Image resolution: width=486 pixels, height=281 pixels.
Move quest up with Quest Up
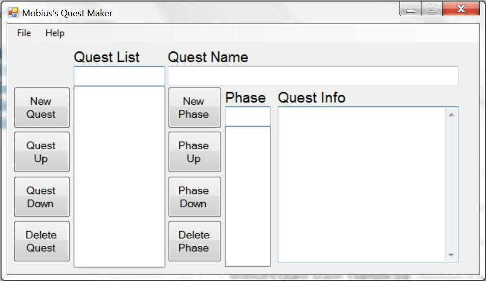(x=42, y=152)
